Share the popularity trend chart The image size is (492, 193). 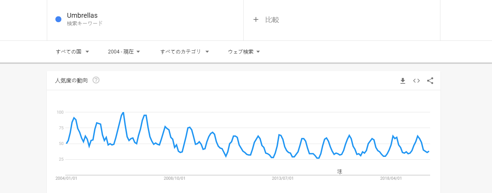tap(430, 81)
